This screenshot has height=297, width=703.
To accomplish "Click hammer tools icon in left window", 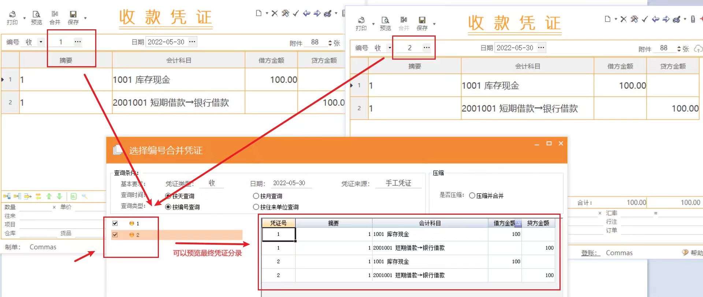I will (285, 13).
